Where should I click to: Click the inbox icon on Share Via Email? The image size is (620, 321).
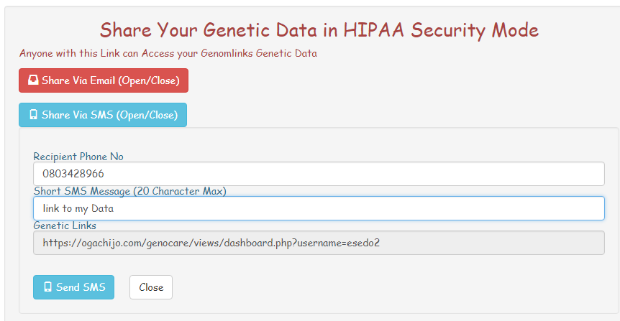(x=33, y=80)
